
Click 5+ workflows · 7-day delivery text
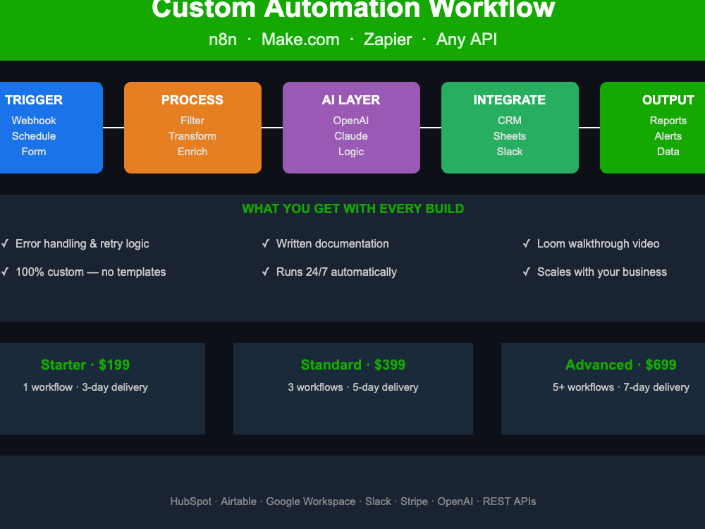click(621, 387)
